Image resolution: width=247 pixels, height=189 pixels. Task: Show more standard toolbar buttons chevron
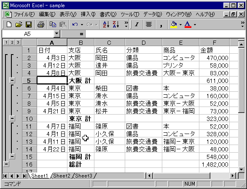[x=126, y=25]
